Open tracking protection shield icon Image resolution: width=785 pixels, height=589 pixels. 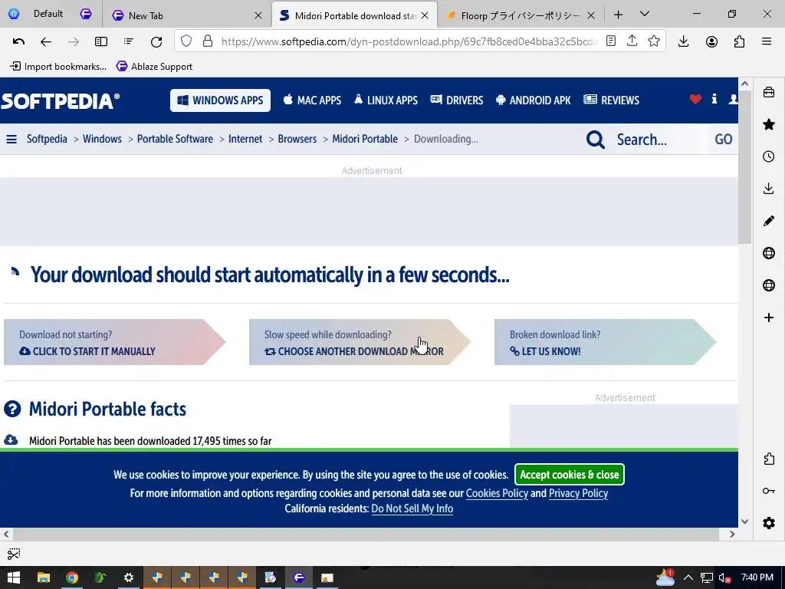click(x=186, y=41)
